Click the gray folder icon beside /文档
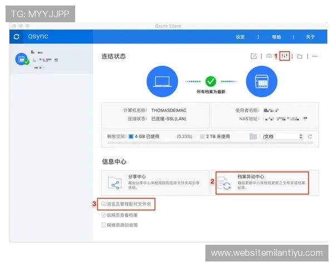The image size is (334, 267). [x=253, y=136]
